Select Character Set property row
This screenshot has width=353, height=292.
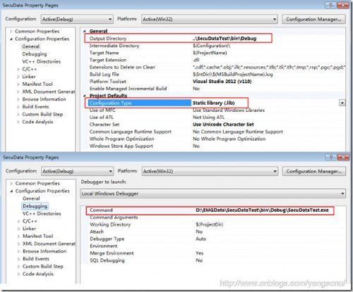[215, 125]
